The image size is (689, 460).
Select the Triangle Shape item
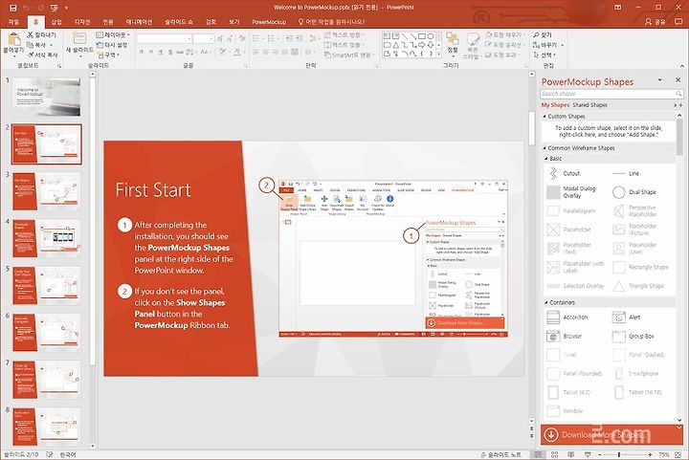[638, 286]
